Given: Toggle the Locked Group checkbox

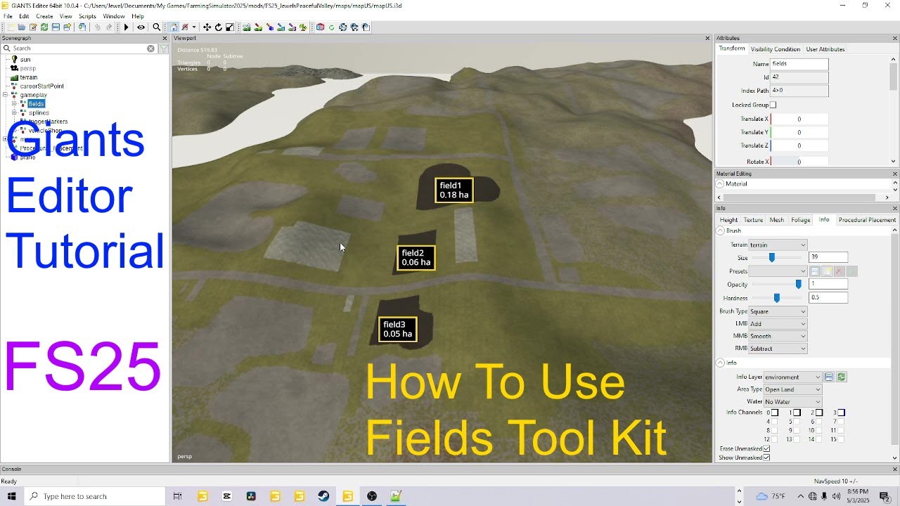Looking at the screenshot, I should pyautogui.click(x=773, y=105).
